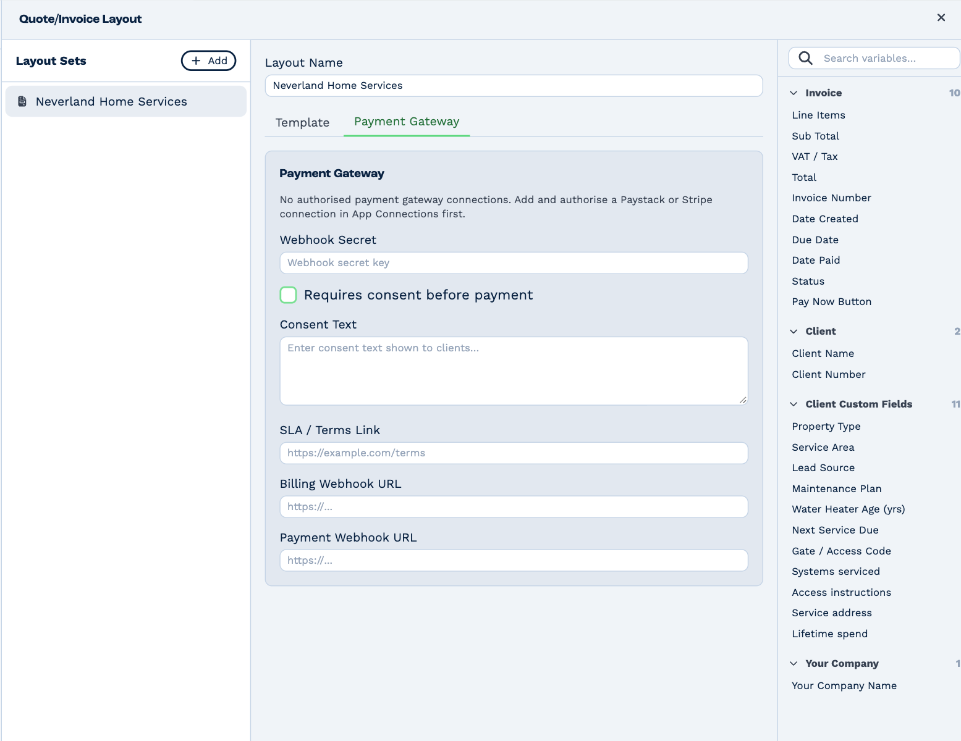Click into the Consent Text area

click(514, 371)
